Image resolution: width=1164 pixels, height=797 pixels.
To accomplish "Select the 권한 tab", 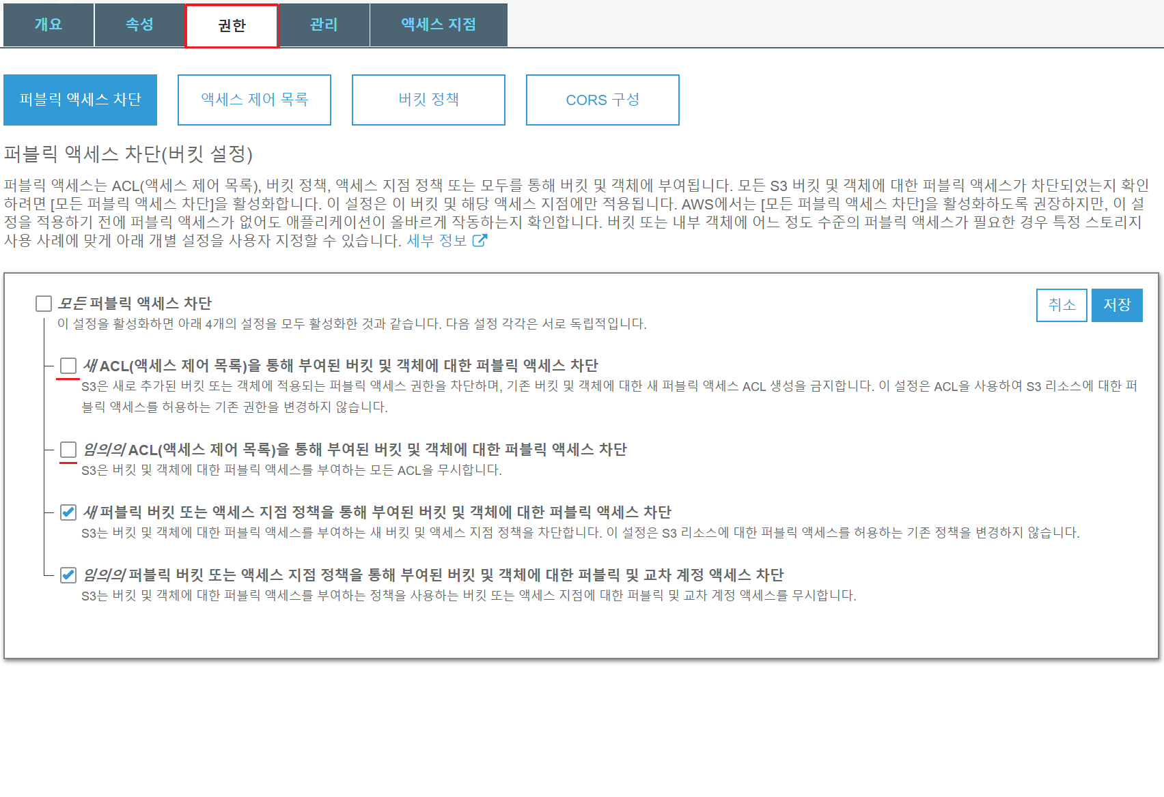I will [x=232, y=26].
